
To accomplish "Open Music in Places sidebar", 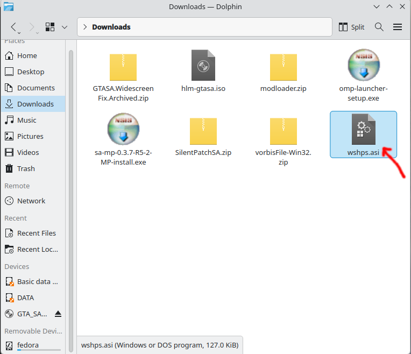I will (x=33, y=120).
